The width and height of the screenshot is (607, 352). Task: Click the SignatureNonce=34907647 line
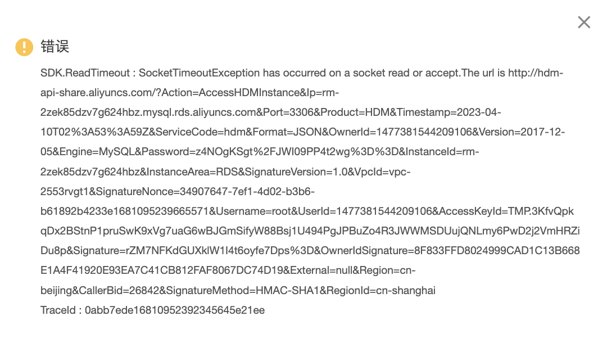[177, 191]
